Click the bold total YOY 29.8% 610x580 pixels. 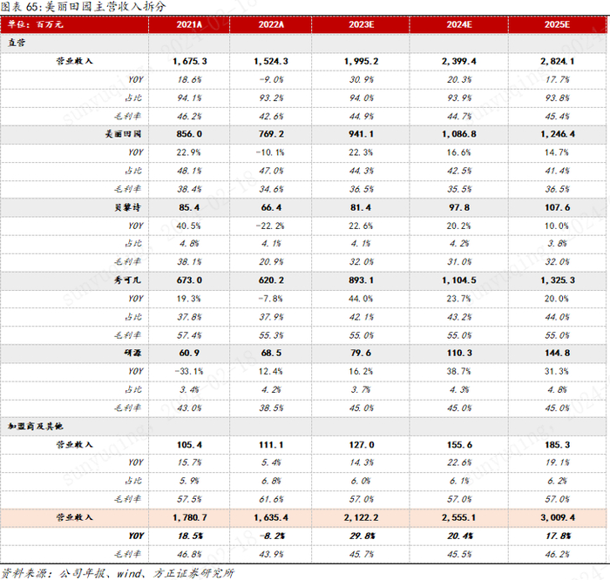tap(363, 536)
